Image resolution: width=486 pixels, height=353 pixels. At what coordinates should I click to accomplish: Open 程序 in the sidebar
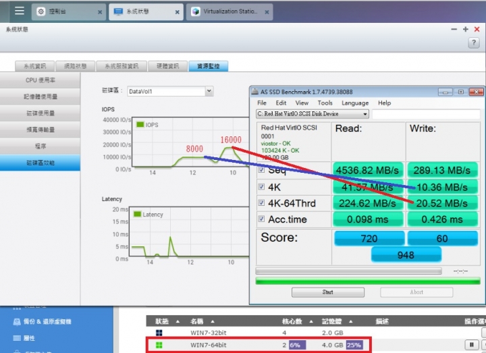point(40,146)
